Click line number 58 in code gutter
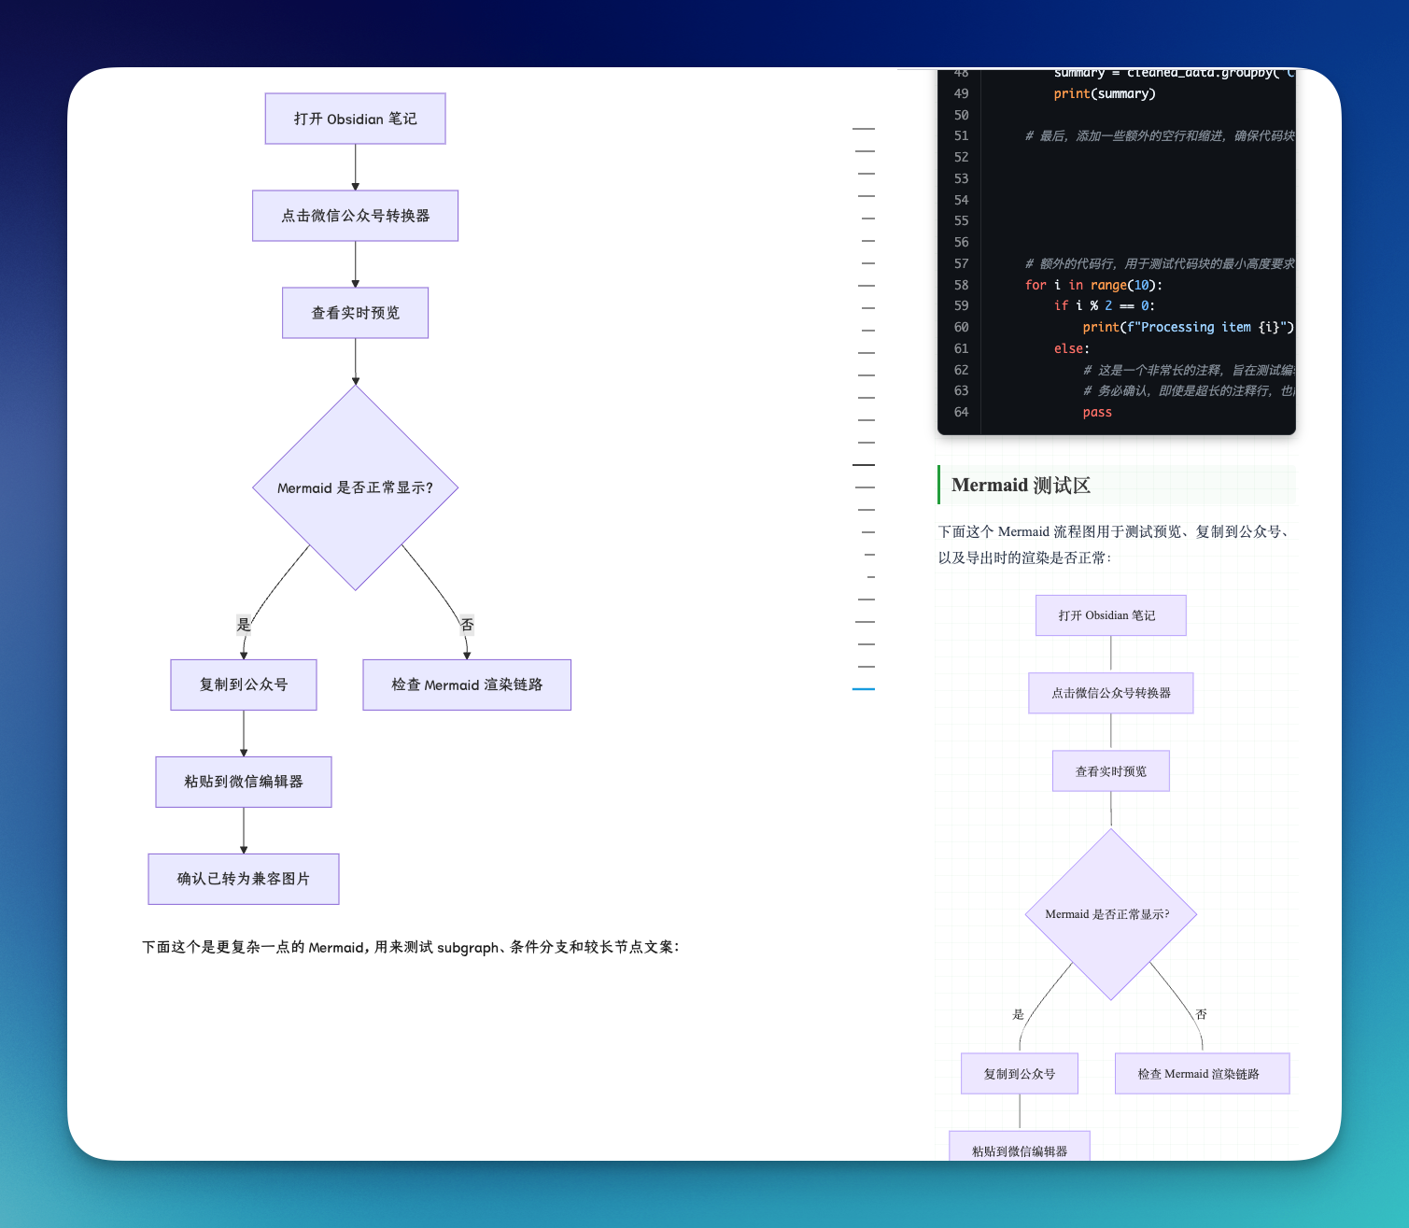Screen dimensions: 1409x1228 (x=961, y=285)
